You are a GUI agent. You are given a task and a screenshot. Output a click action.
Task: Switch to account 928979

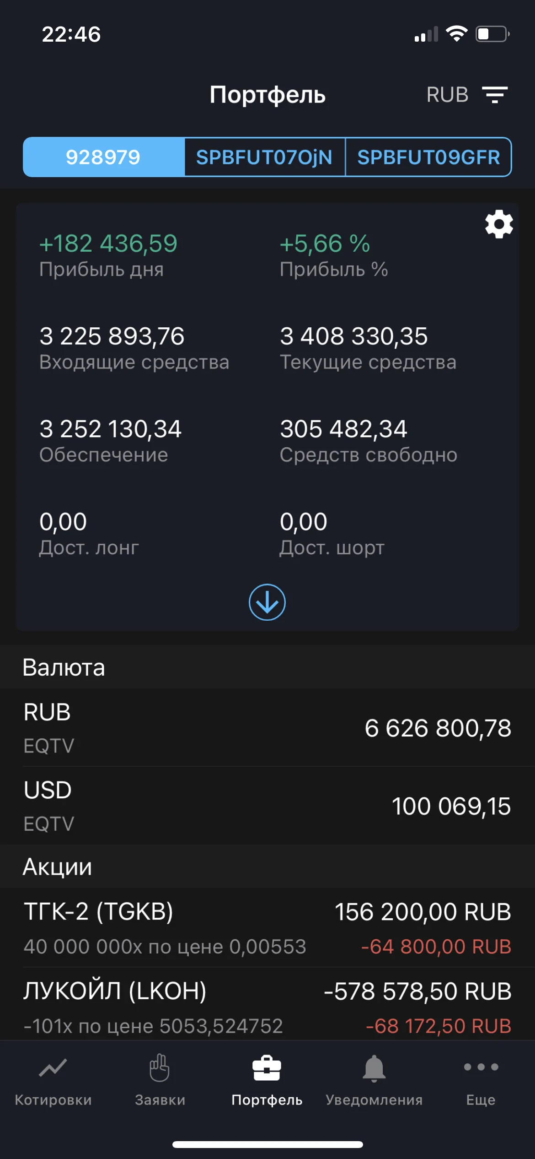coord(103,157)
